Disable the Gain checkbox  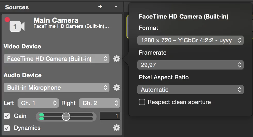[x=7, y=116]
